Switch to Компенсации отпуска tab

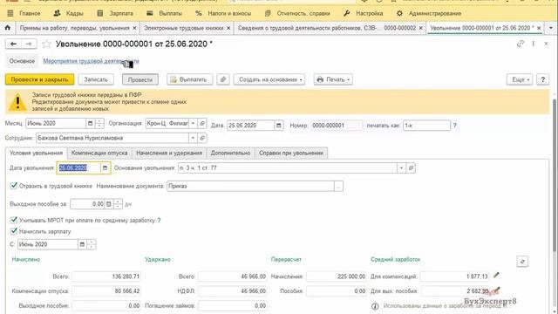[x=99, y=154]
